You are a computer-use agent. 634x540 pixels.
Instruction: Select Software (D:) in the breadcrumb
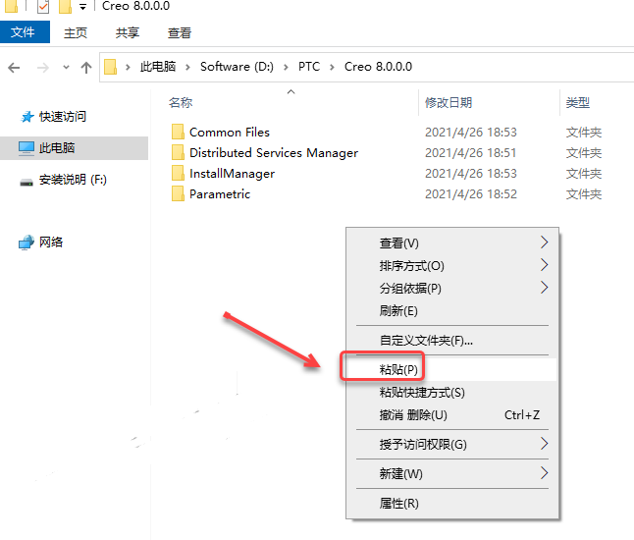click(237, 67)
